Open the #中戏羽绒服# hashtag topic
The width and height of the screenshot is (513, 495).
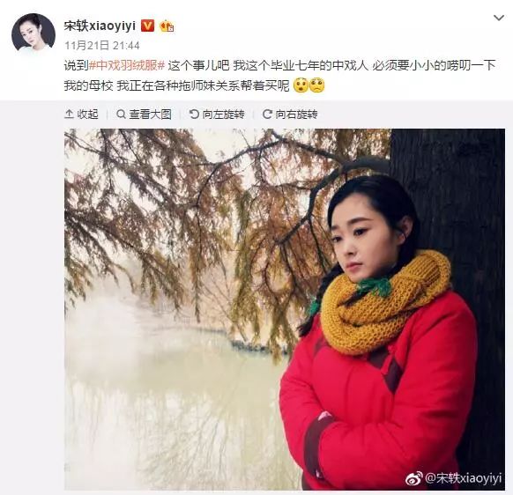pyautogui.click(x=127, y=66)
